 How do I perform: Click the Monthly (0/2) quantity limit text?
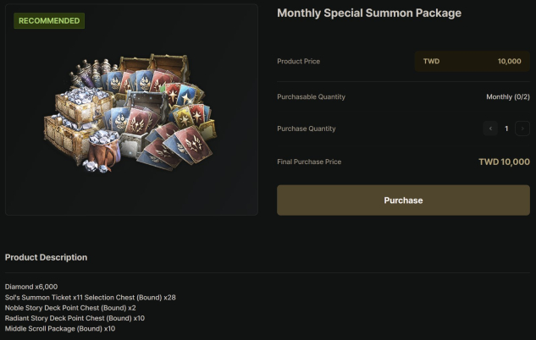508,97
